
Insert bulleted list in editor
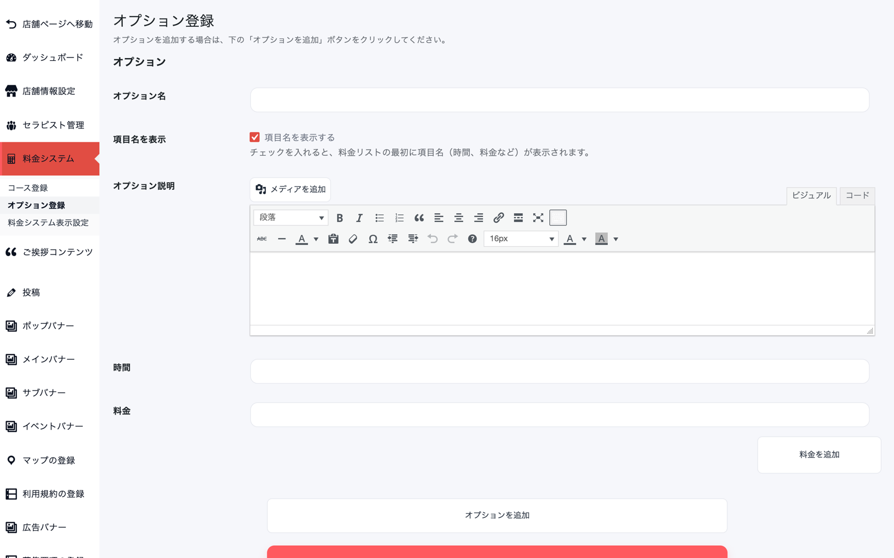pyautogui.click(x=379, y=218)
